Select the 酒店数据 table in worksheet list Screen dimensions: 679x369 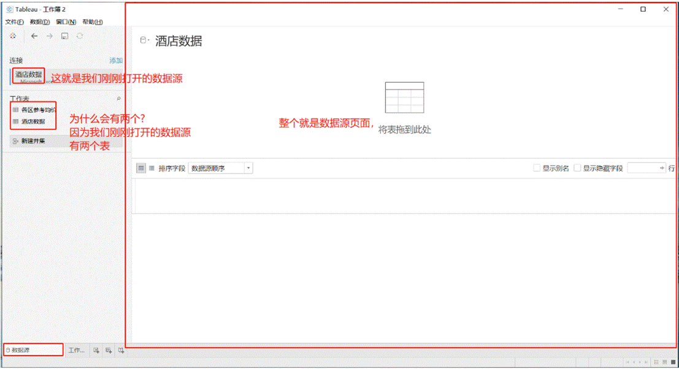tap(29, 121)
